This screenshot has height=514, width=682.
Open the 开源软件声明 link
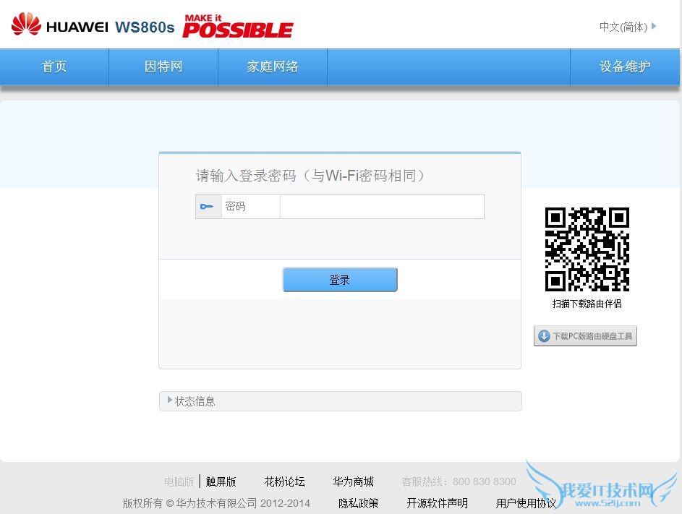click(437, 503)
